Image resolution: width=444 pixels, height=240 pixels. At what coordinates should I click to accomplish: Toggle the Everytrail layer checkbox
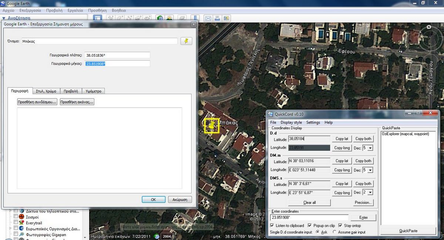(x=16, y=223)
